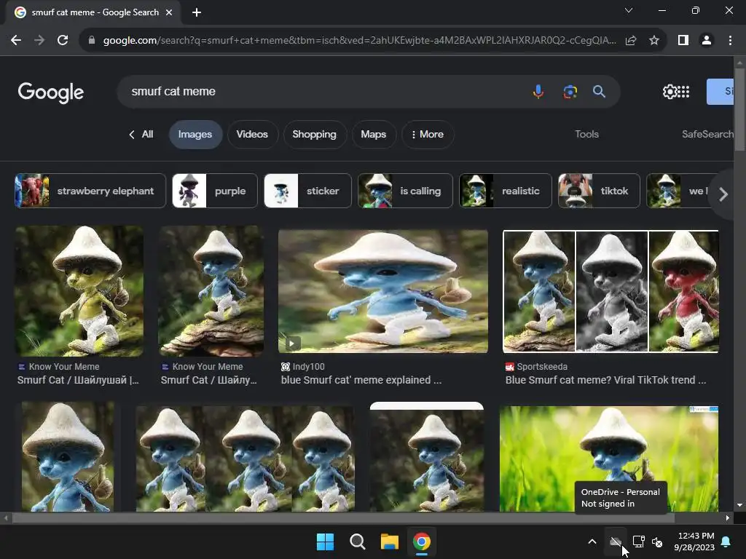Open the Chrome side panel icon
This screenshot has height=559, width=746.
[683, 41]
